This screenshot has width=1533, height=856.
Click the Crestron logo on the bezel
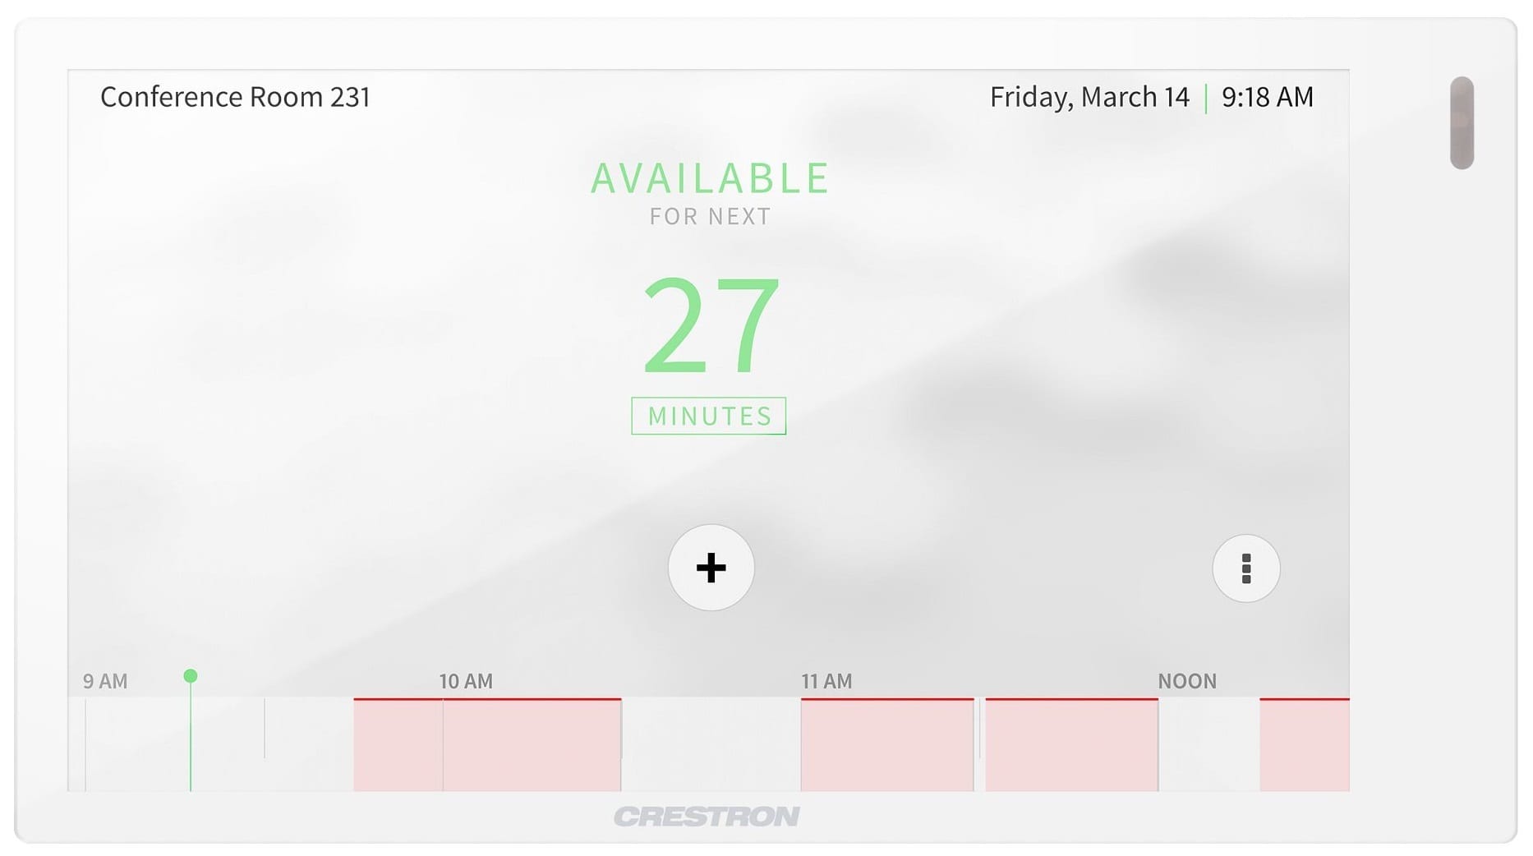[x=707, y=817]
